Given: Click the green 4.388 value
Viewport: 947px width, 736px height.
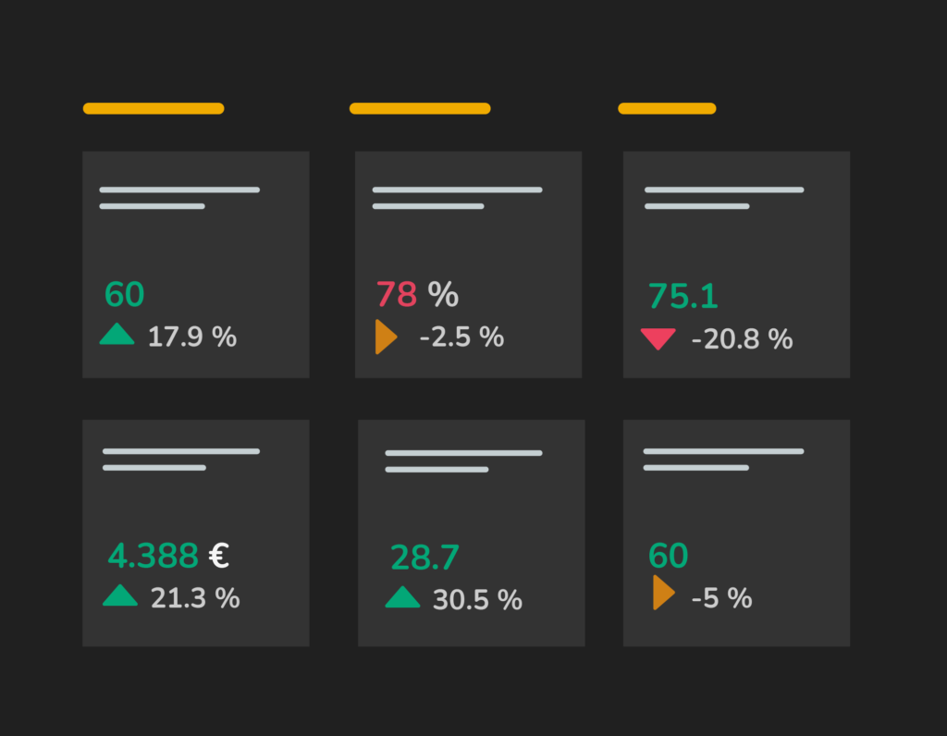Looking at the screenshot, I should 153,556.
